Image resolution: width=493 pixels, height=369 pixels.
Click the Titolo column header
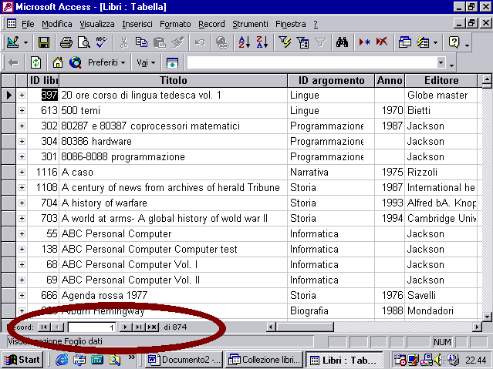(174, 80)
